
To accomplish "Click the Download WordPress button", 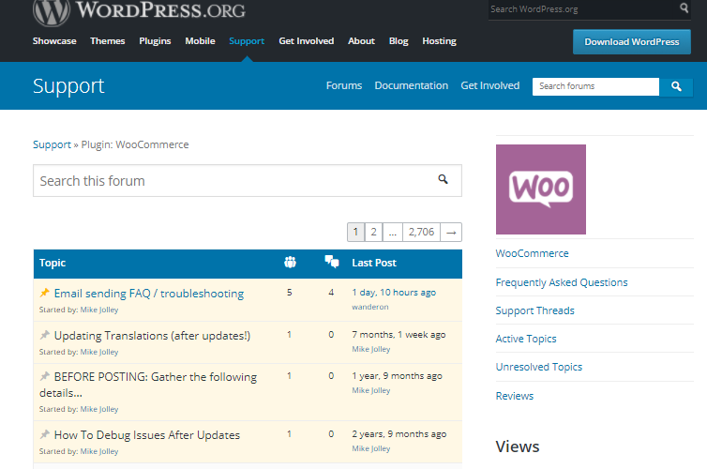I will pyautogui.click(x=632, y=42).
